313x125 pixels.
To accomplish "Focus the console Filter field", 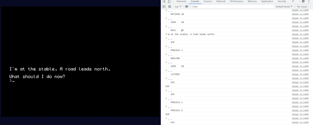I will (x=233, y=7).
